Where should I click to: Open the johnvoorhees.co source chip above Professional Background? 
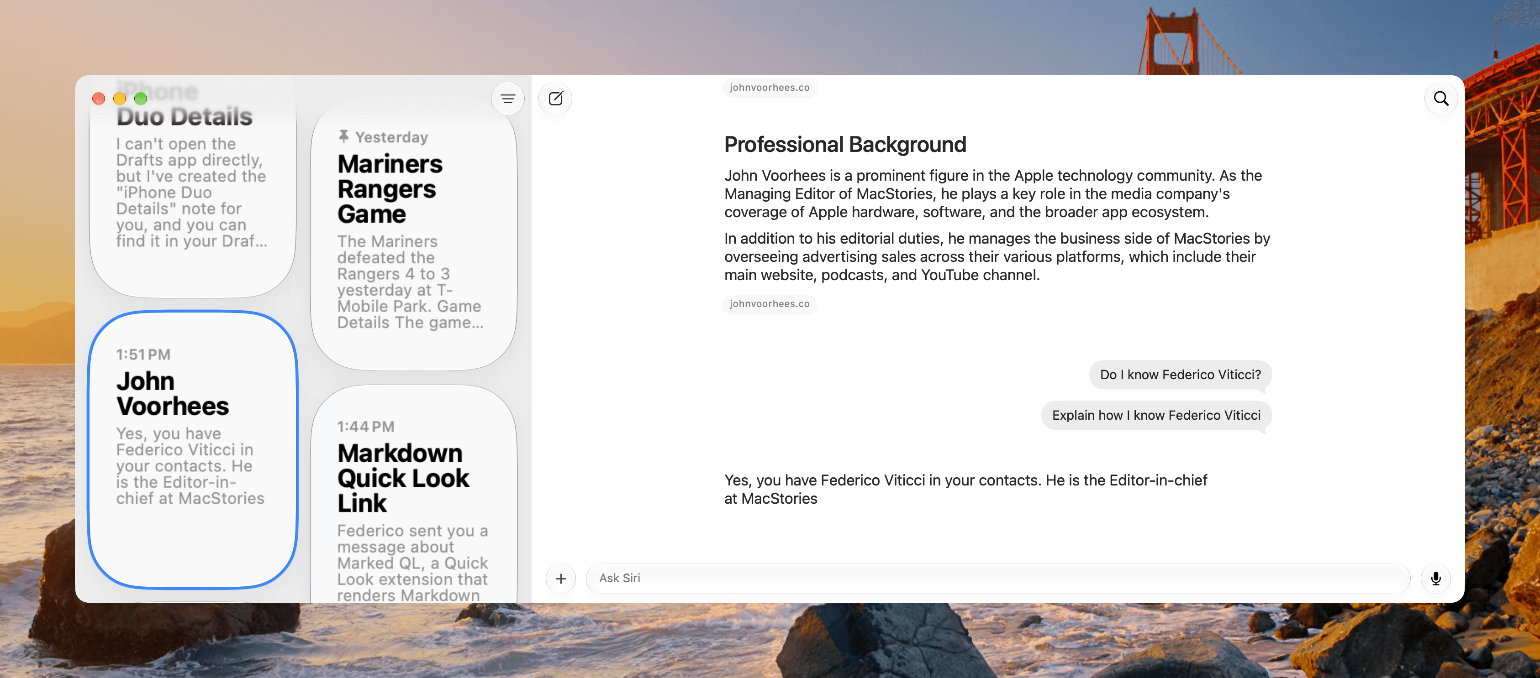click(770, 88)
